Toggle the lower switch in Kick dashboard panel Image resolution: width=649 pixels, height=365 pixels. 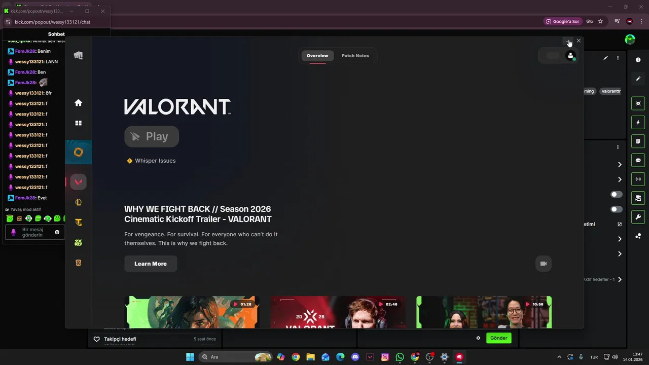pos(617,209)
